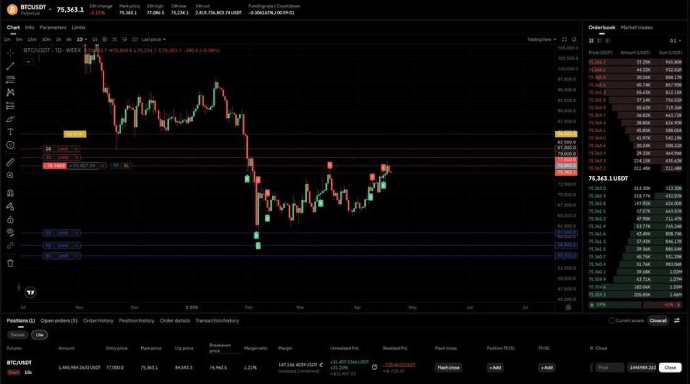The height and width of the screenshot is (384, 690).
Task: Show buy-orders-only order book view
Action: 608,41
